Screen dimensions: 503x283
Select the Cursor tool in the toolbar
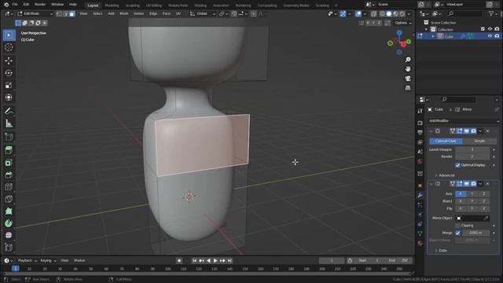pyautogui.click(x=9, y=47)
